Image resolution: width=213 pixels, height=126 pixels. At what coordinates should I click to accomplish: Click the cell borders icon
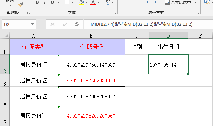tap(67, 2)
